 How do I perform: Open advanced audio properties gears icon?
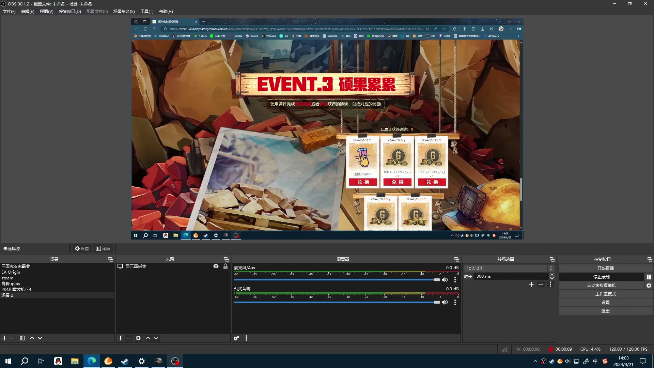point(236,338)
